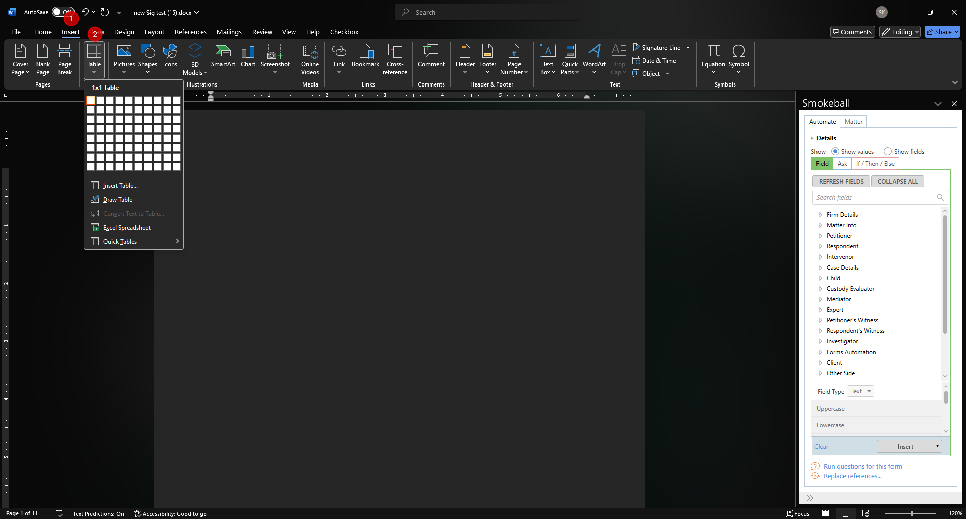Click Run questions for this form
This screenshot has height=519, width=966.
pyautogui.click(x=862, y=467)
